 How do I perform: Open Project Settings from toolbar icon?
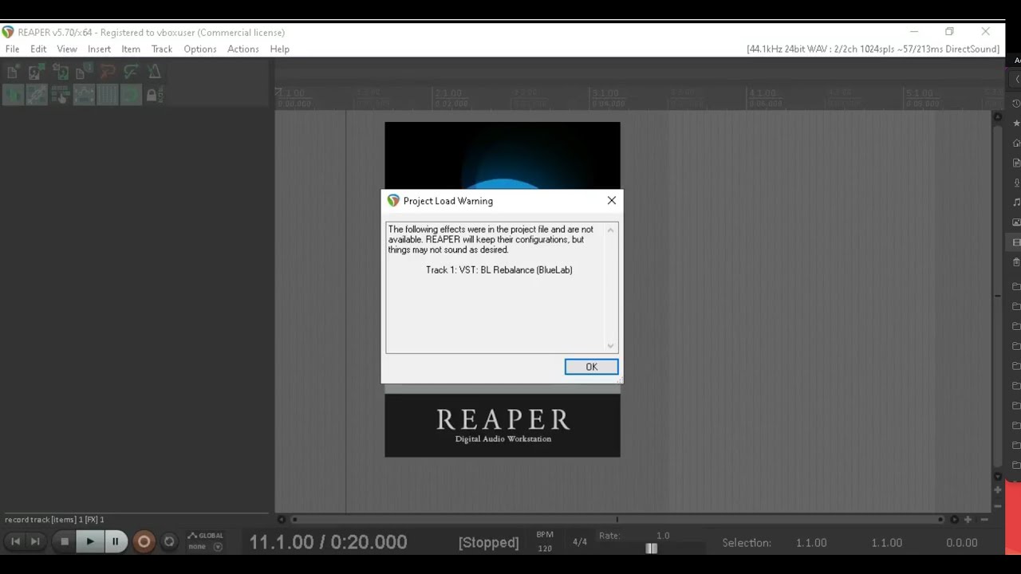tap(84, 73)
